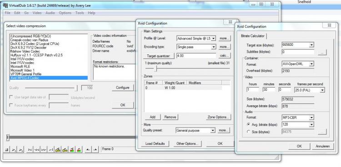This screenshot has width=341, height=167.
Task: Click the browse button beside Subtitles field
Action: (x=322, y=52)
